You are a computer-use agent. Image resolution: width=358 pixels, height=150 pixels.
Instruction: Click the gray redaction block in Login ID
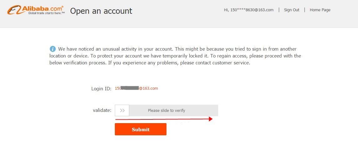pos(130,88)
